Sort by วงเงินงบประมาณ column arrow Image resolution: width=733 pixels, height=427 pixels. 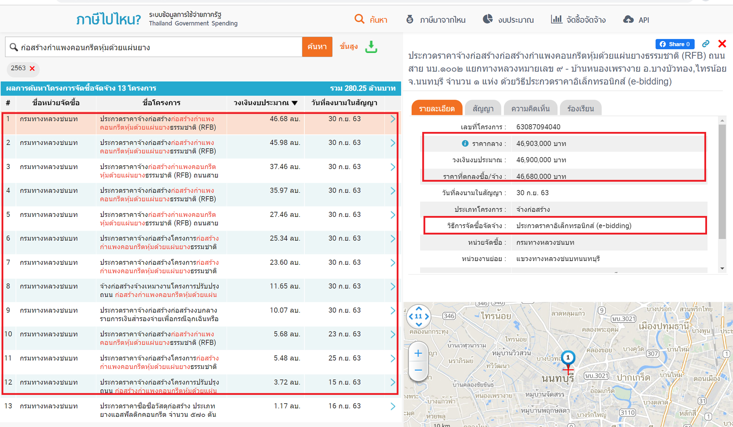[x=295, y=103]
